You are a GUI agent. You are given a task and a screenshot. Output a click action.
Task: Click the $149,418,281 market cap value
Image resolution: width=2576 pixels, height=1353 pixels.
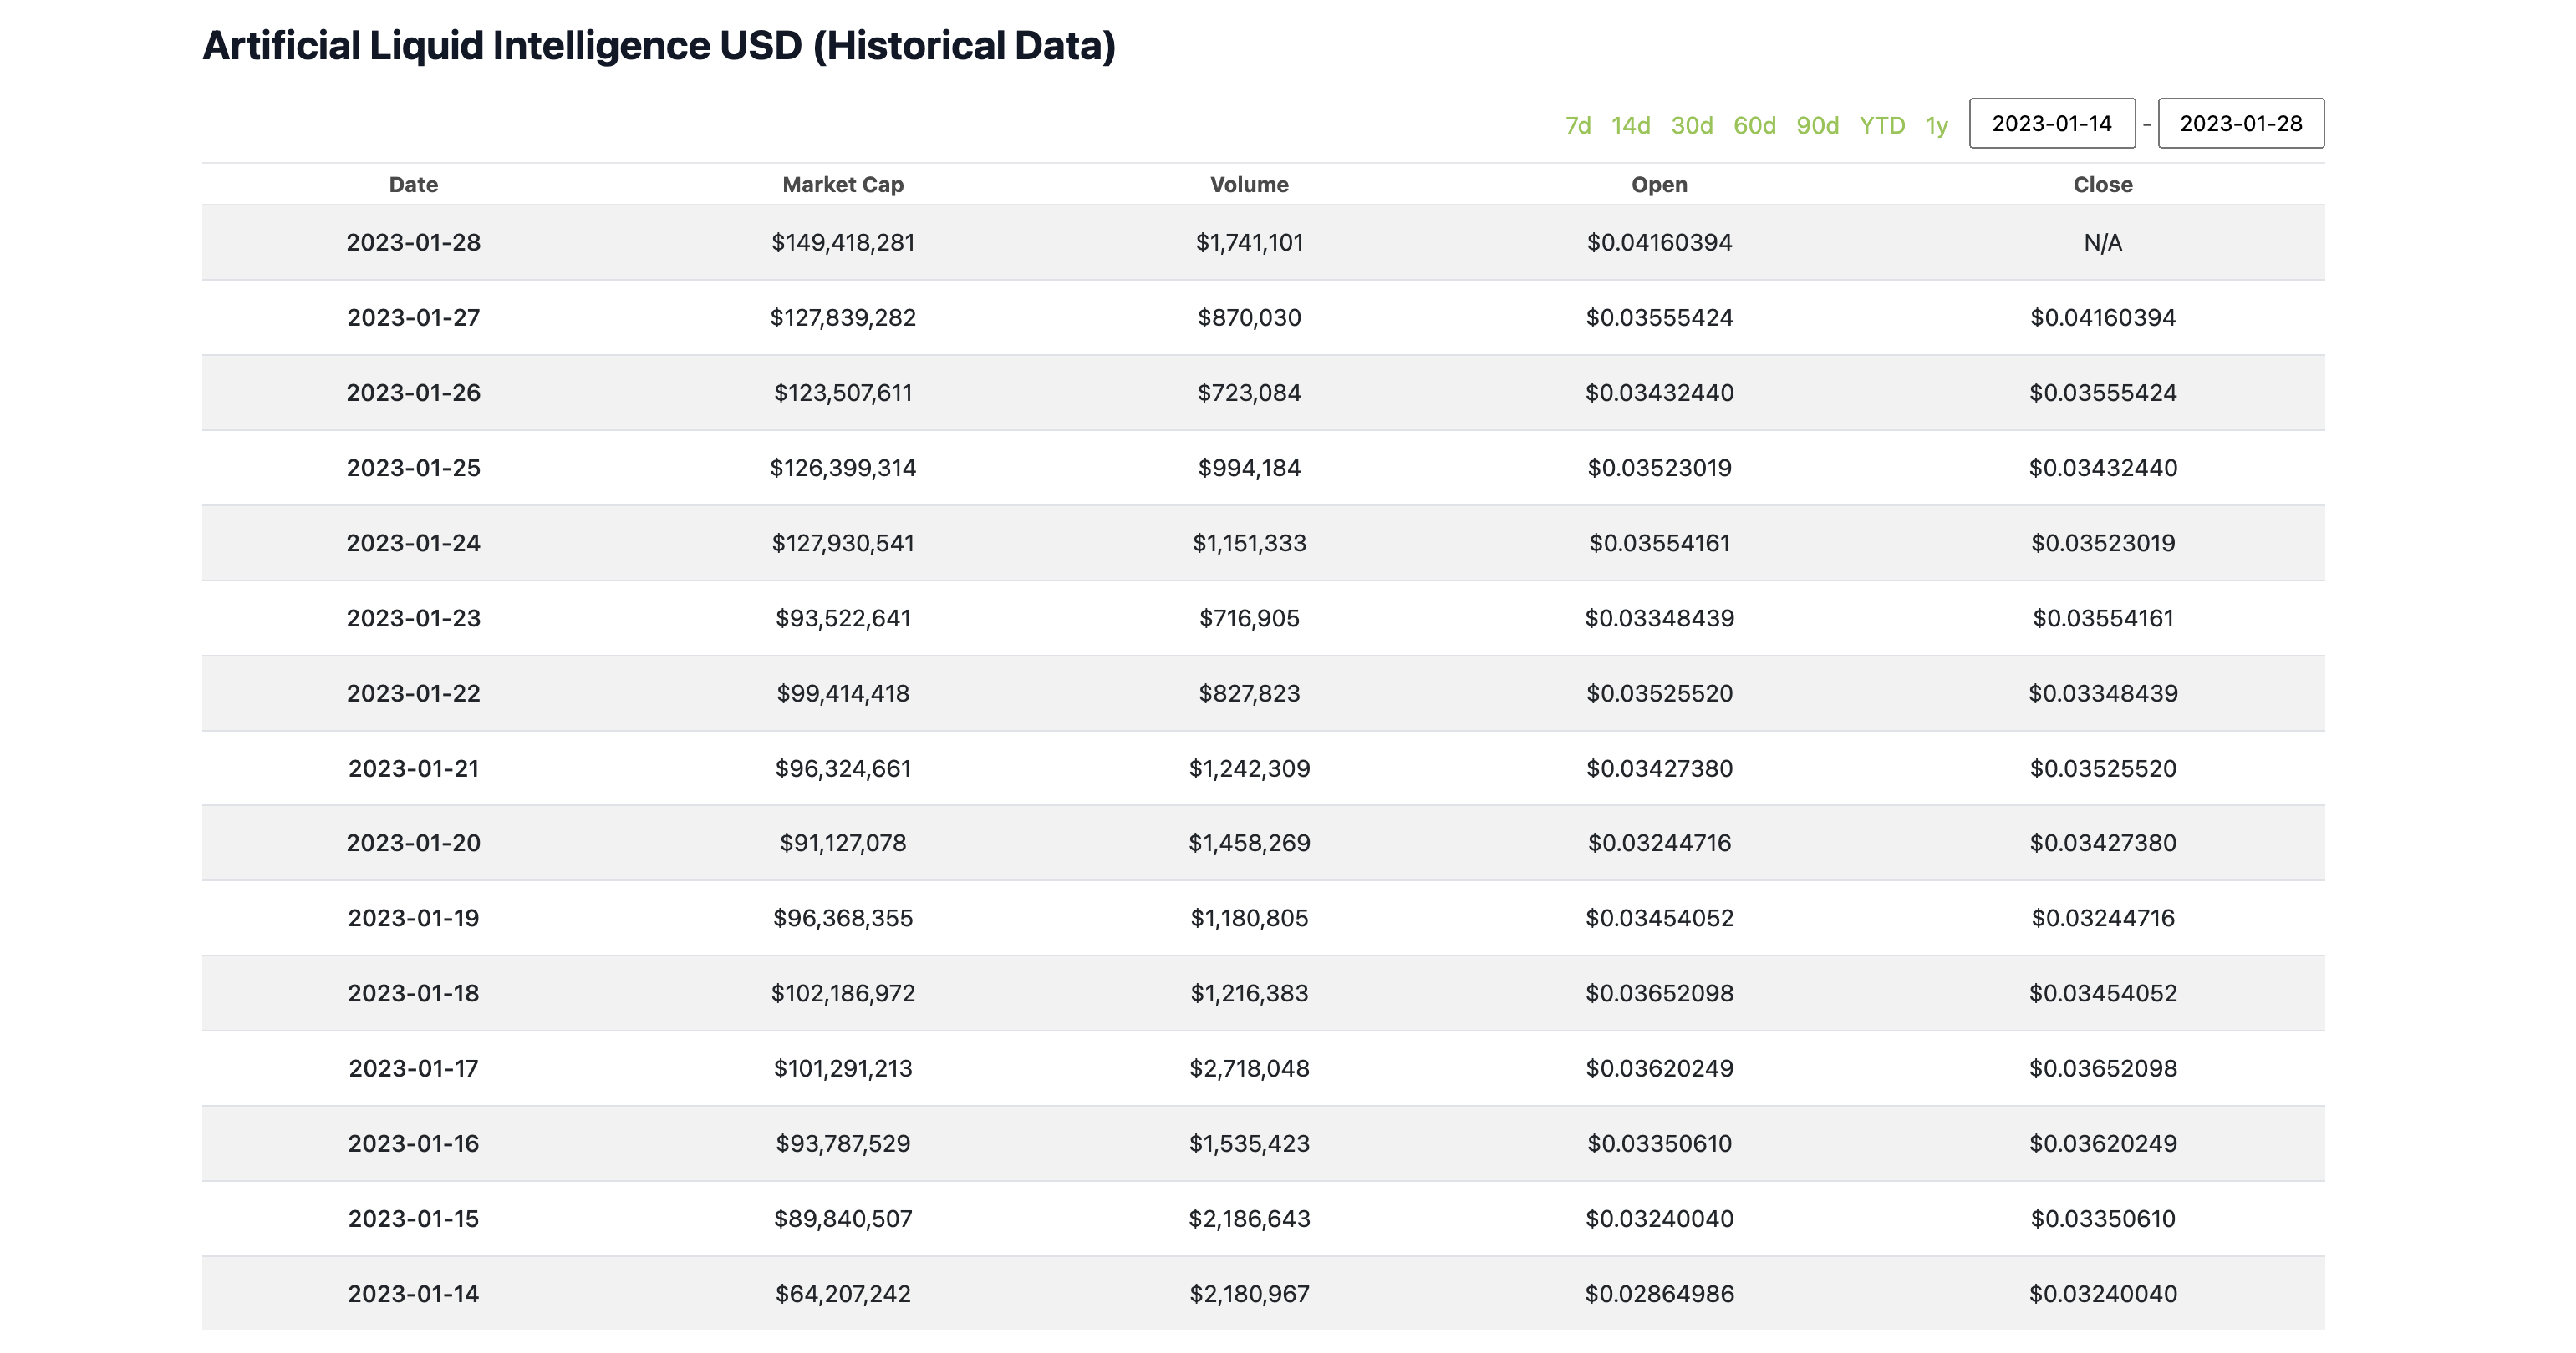click(x=842, y=243)
